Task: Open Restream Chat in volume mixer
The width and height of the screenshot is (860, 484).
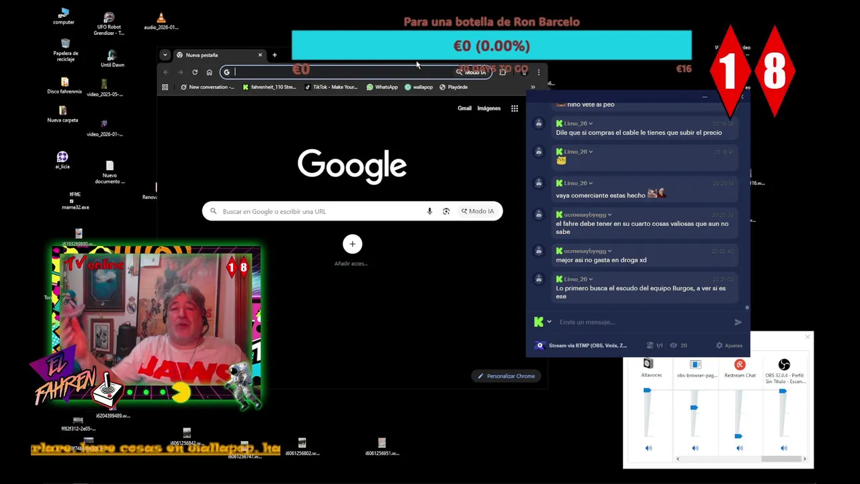Action: (x=740, y=368)
